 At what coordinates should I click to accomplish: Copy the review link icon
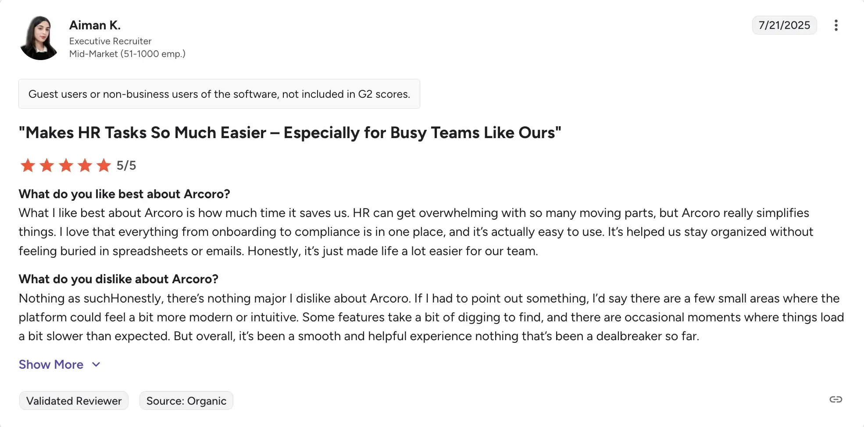835,399
